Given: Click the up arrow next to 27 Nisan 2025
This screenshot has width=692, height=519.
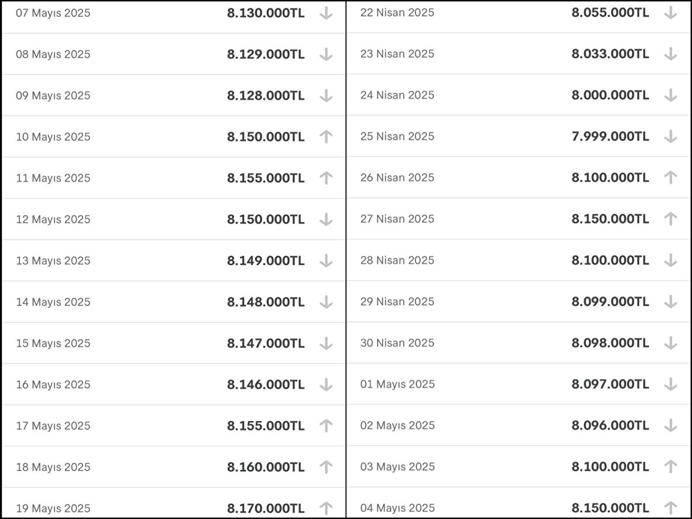Looking at the screenshot, I should (670, 219).
